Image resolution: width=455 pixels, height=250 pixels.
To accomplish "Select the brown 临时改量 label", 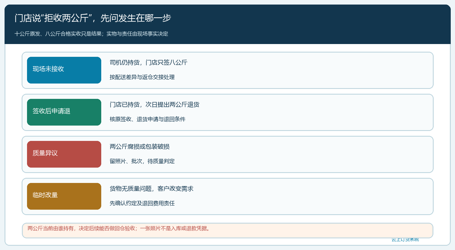I will pyautogui.click(x=64, y=196).
